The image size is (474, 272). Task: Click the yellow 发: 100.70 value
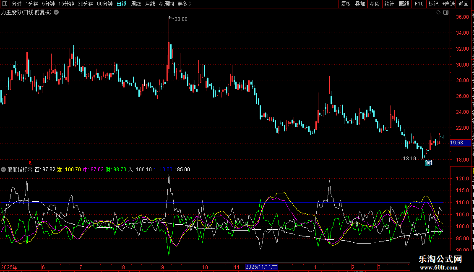pos(69,169)
